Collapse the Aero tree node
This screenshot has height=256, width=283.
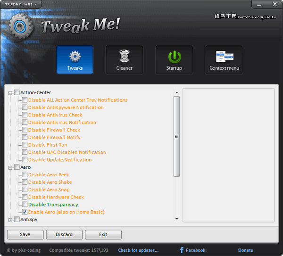[10, 168]
